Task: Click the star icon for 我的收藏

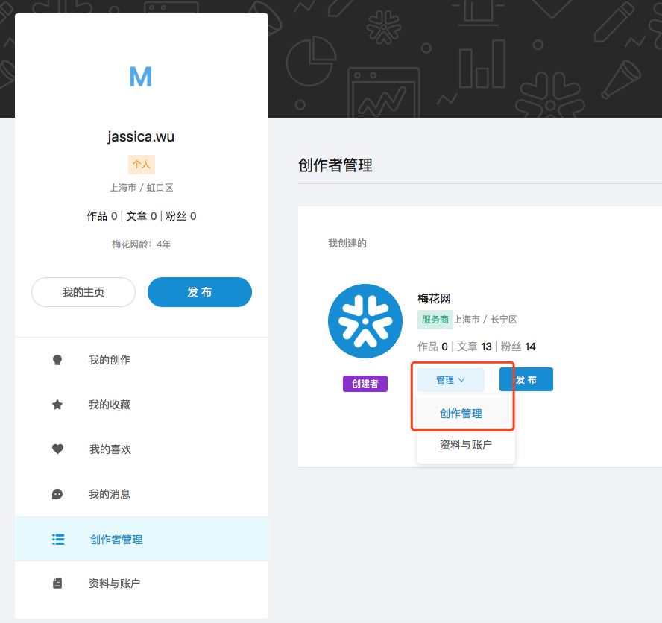Action: pyautogui.click(x=57, y=405)
